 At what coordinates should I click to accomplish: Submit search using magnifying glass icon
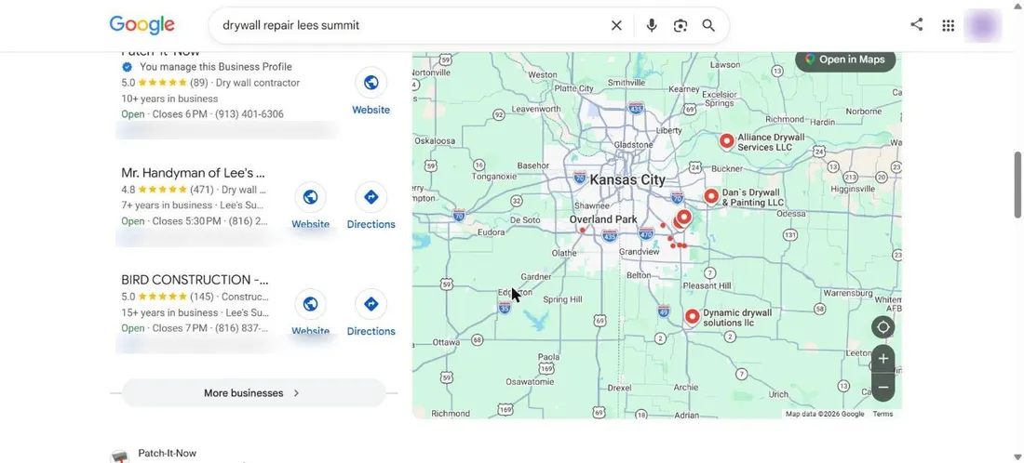708,25
